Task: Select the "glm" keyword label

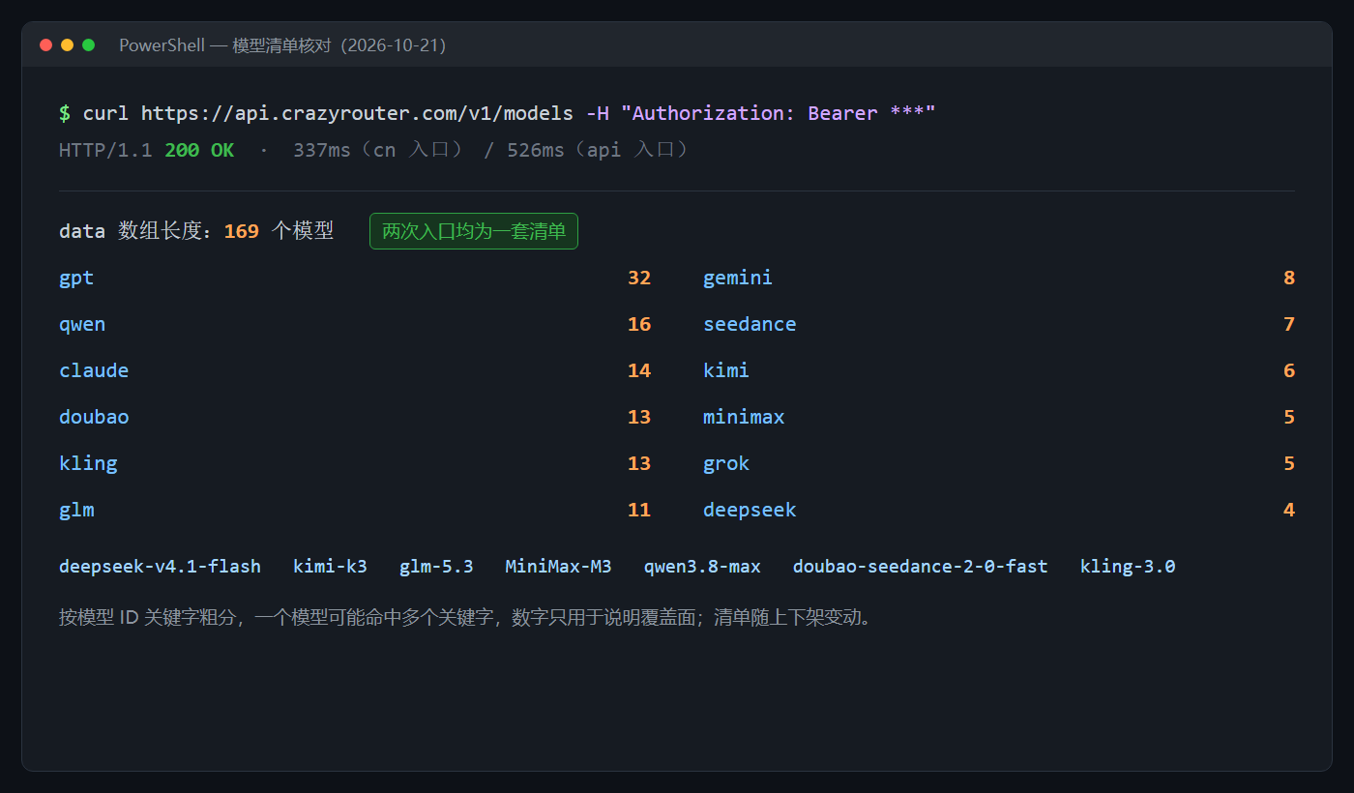Action: pyautogui.click(x=76, y=510)
